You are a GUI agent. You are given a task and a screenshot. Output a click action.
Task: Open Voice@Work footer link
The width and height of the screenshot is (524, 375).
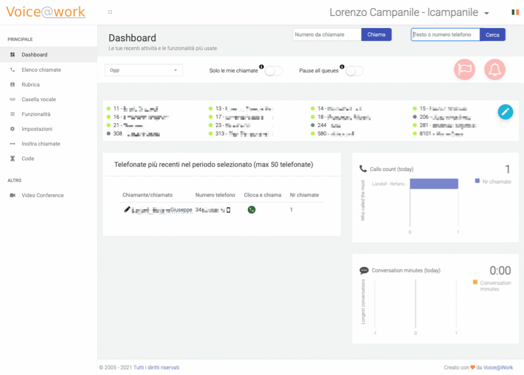click(x=498, y=367)
